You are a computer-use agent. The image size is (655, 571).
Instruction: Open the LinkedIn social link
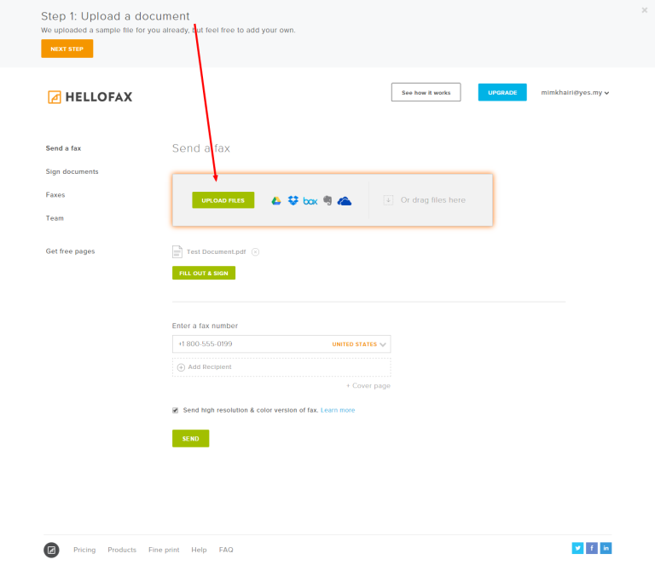(x=606, y=548)
